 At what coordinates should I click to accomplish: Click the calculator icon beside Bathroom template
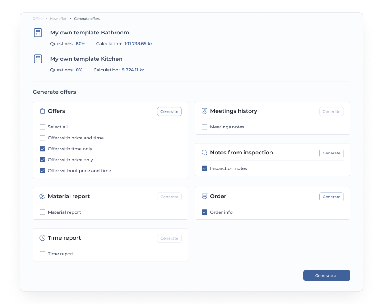(x=38, y=33)
